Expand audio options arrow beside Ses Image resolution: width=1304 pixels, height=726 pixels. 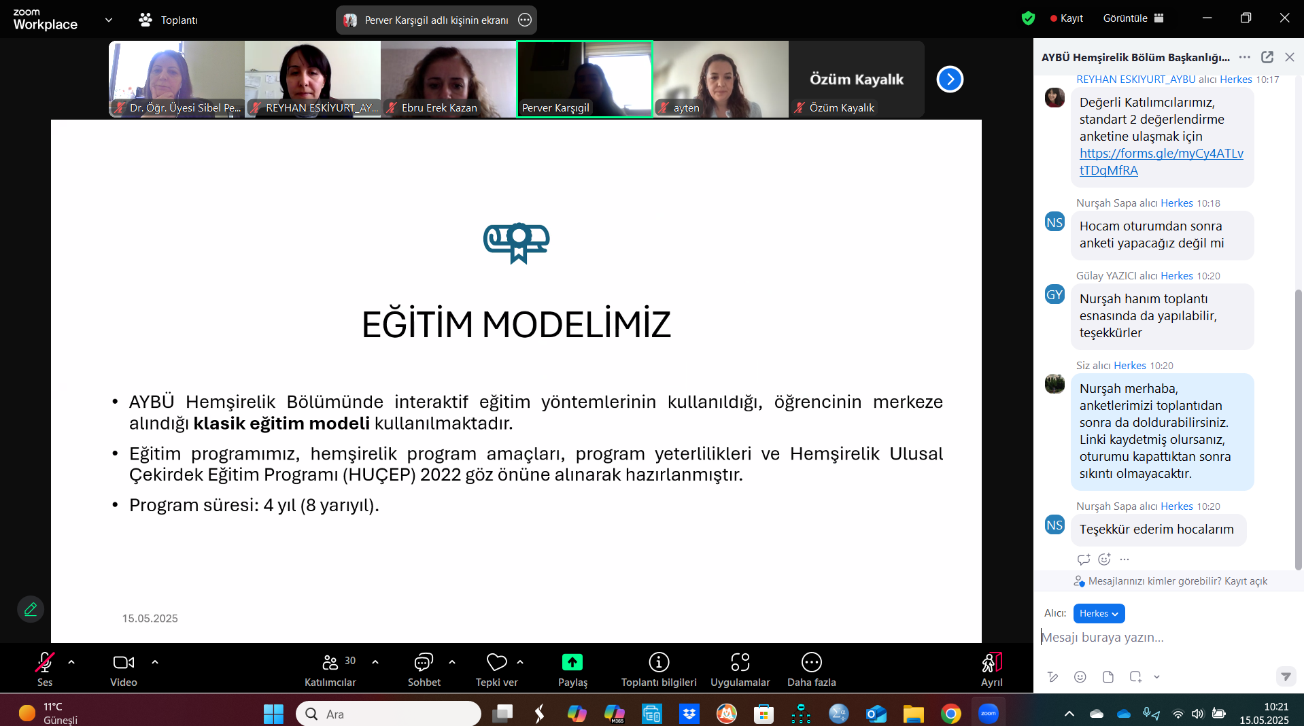coord(71,661)
